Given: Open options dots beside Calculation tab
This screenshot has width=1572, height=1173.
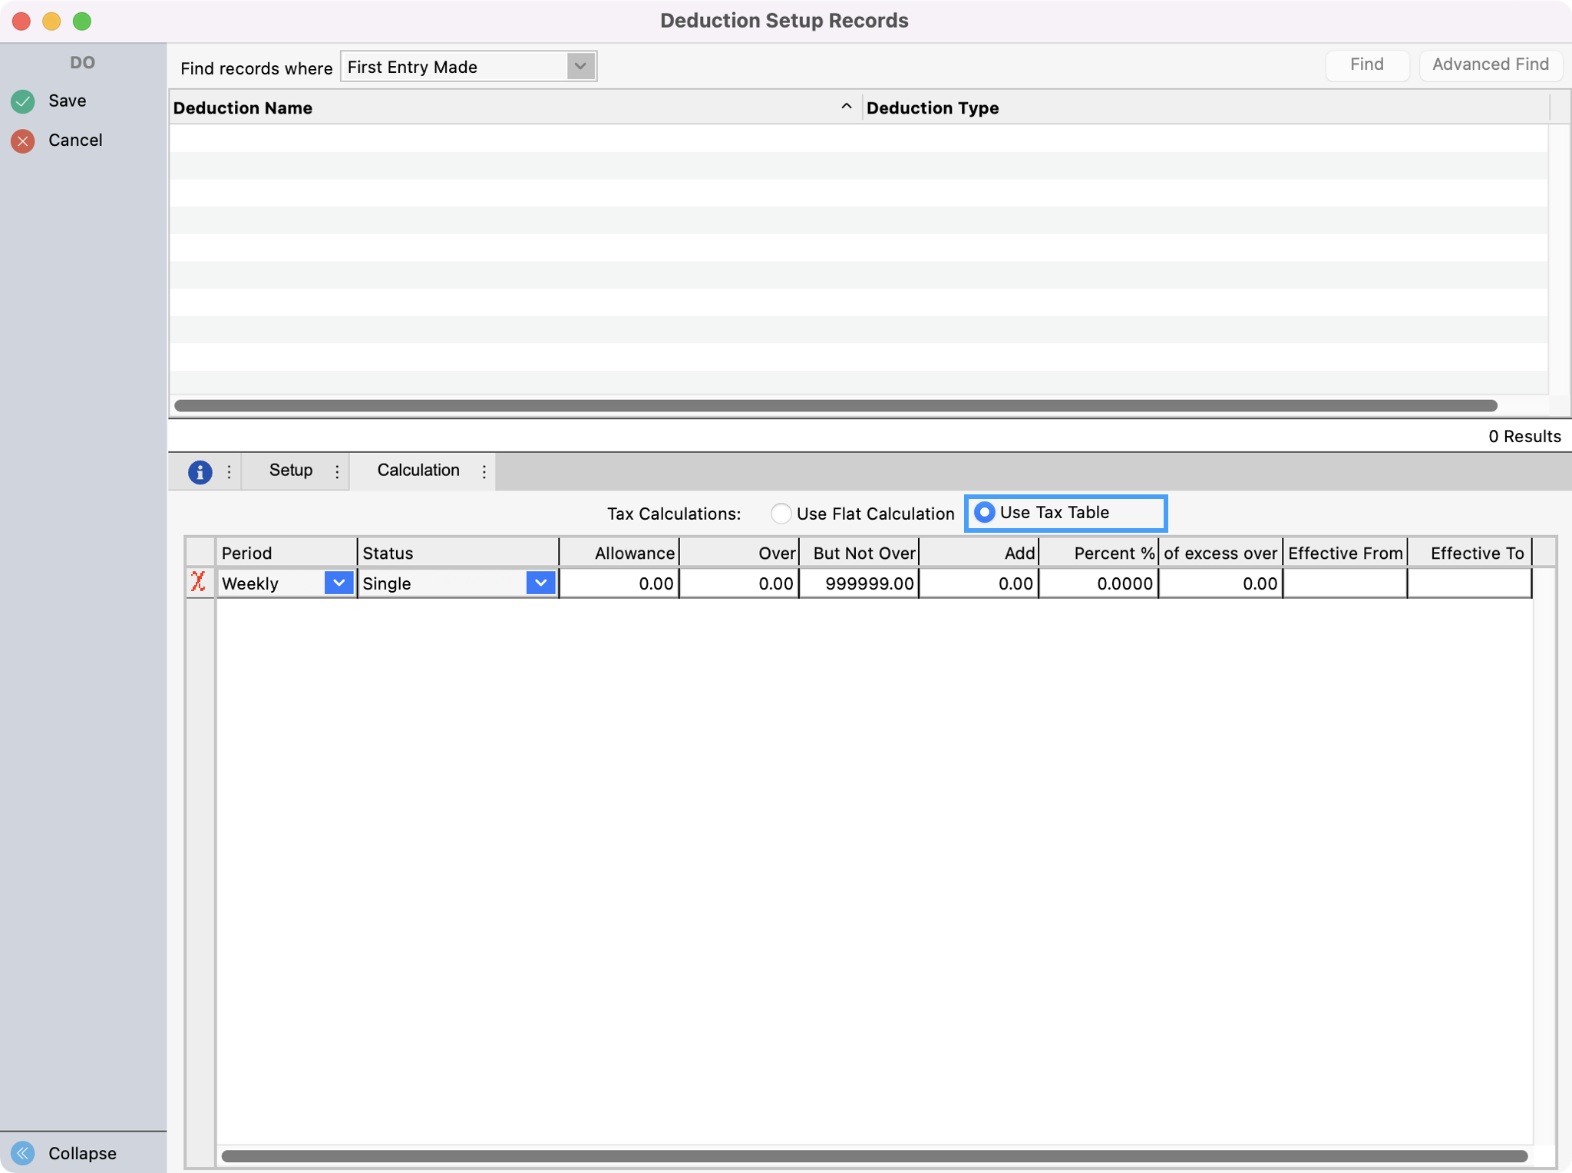Looking at the screenshot, I should pyautogui.click(x=484, y=471).
